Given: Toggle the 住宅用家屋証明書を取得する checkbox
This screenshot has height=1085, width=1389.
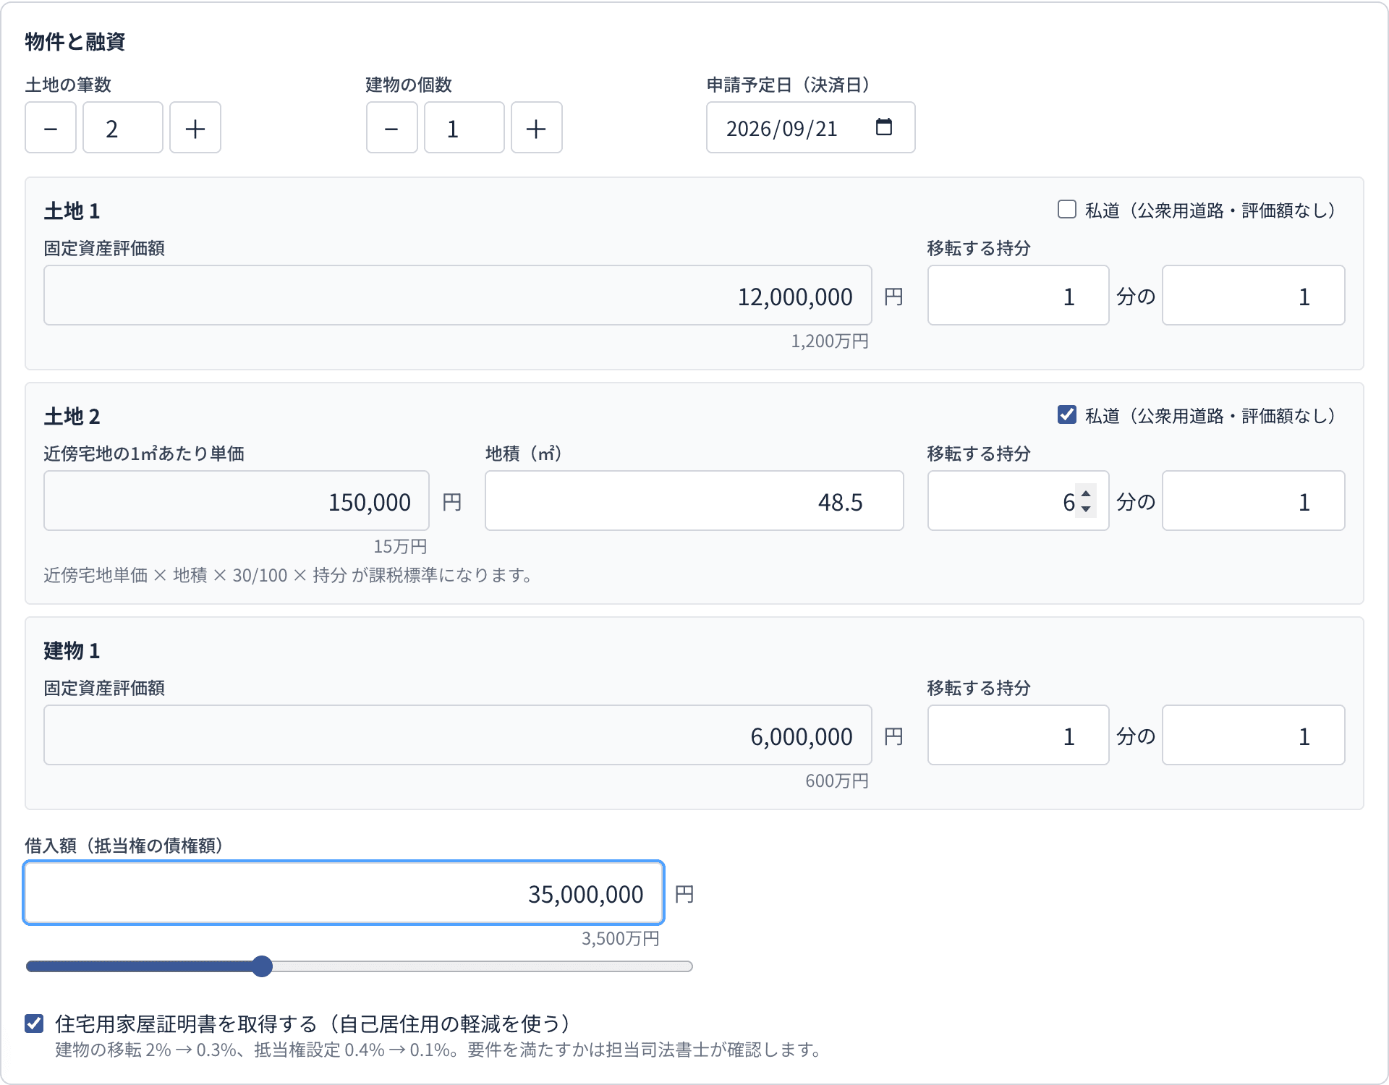Looking at the screenshot, I should point(34,1023).
